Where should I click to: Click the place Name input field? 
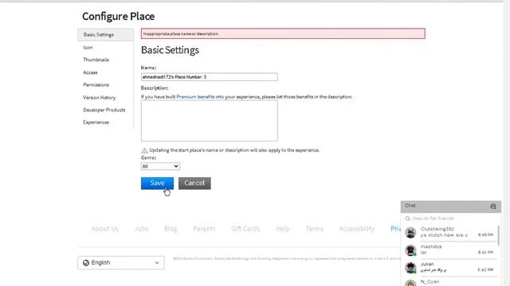click(209, 77)
